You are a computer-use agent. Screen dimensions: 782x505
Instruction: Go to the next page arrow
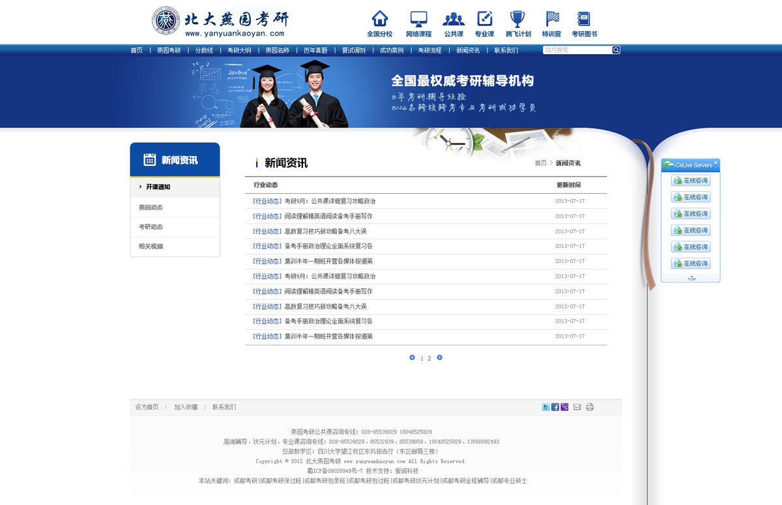[x=440, y=357]
